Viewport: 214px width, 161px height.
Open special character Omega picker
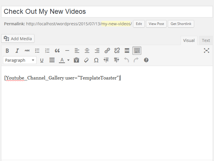coord(96,60)
